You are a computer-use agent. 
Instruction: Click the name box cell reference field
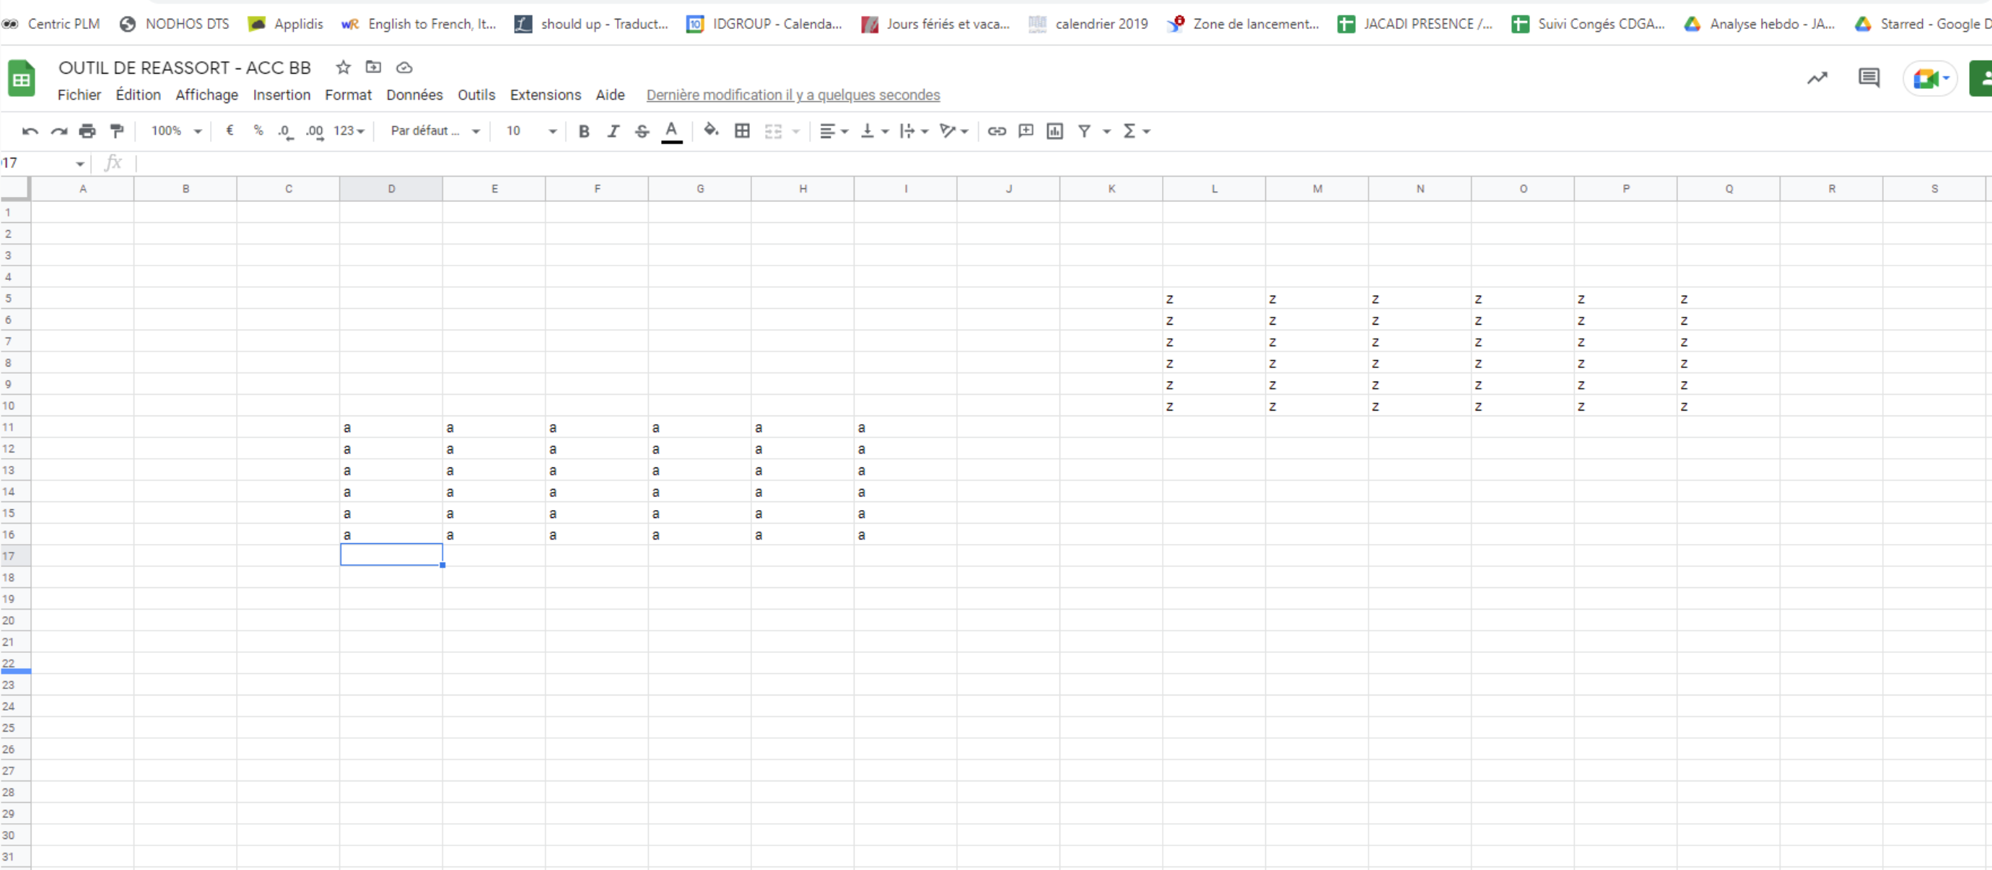[x=39, y=163]
